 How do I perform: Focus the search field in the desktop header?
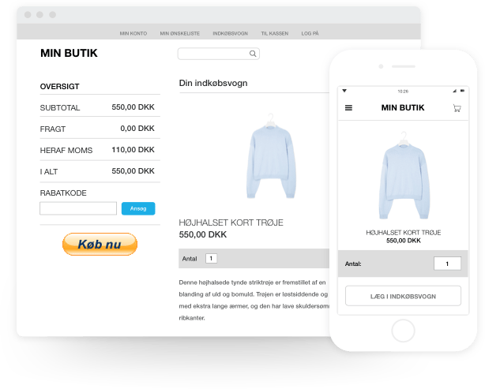(x=213, y=54)
